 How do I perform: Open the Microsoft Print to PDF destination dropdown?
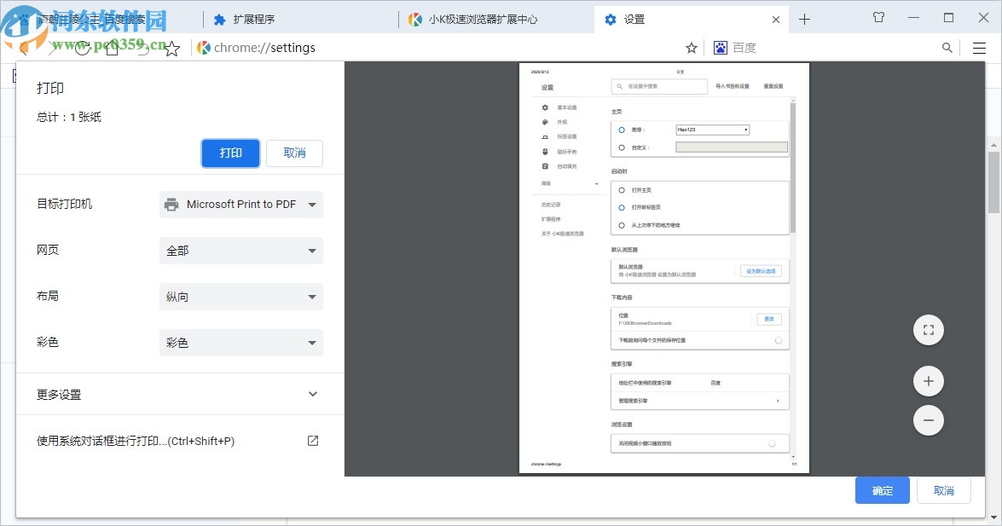click(241, 205)
